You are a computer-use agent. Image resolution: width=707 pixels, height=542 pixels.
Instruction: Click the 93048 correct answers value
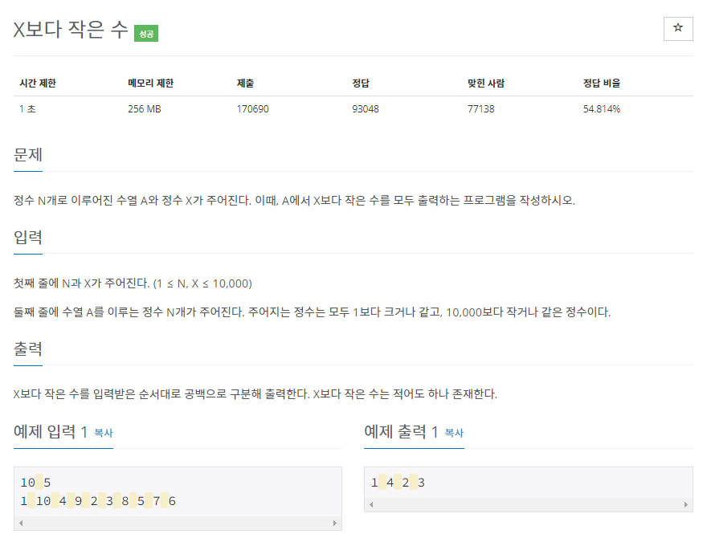(x=366, y=108)
